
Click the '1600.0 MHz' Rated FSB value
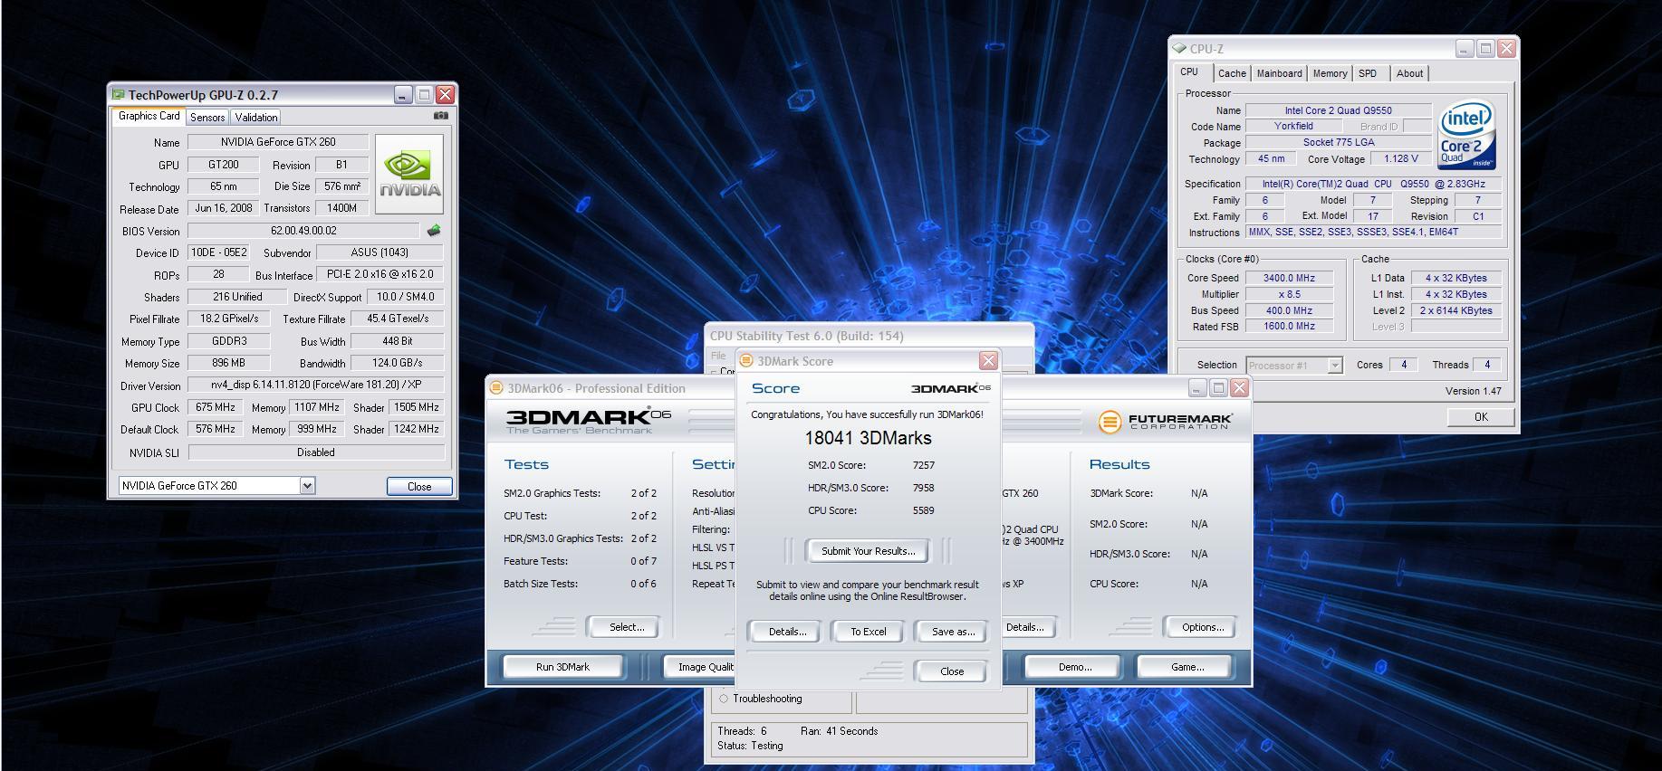tap(1289, 327)
